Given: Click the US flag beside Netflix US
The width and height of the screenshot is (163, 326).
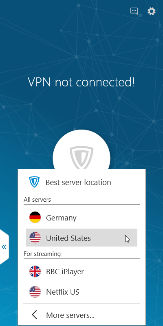Looking at the screenshot, I should point(35,292).
